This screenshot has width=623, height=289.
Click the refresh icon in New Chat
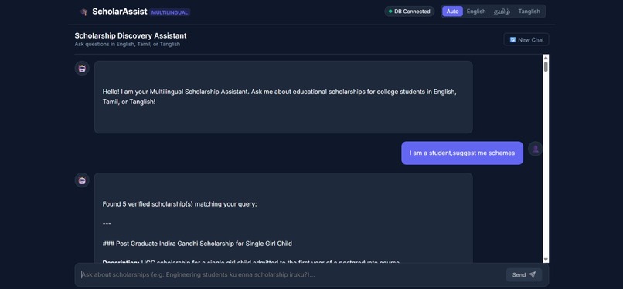512,39
